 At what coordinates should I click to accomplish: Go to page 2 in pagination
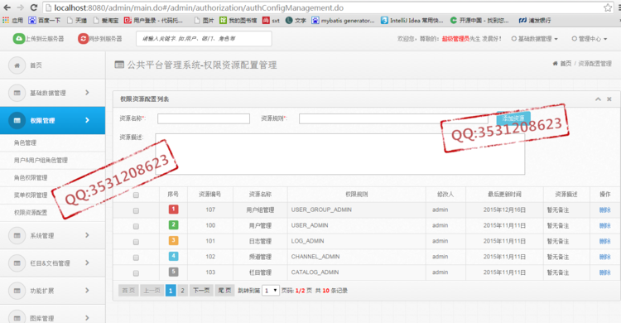183,291
